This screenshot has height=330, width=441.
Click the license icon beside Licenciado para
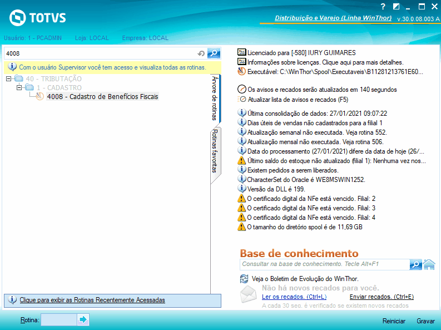click(x=241, y=52)
